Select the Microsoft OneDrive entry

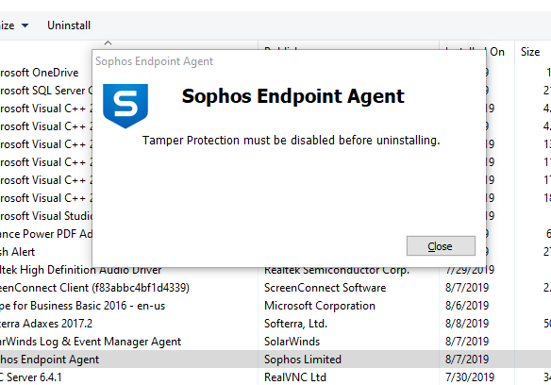[x=39, y=73]
